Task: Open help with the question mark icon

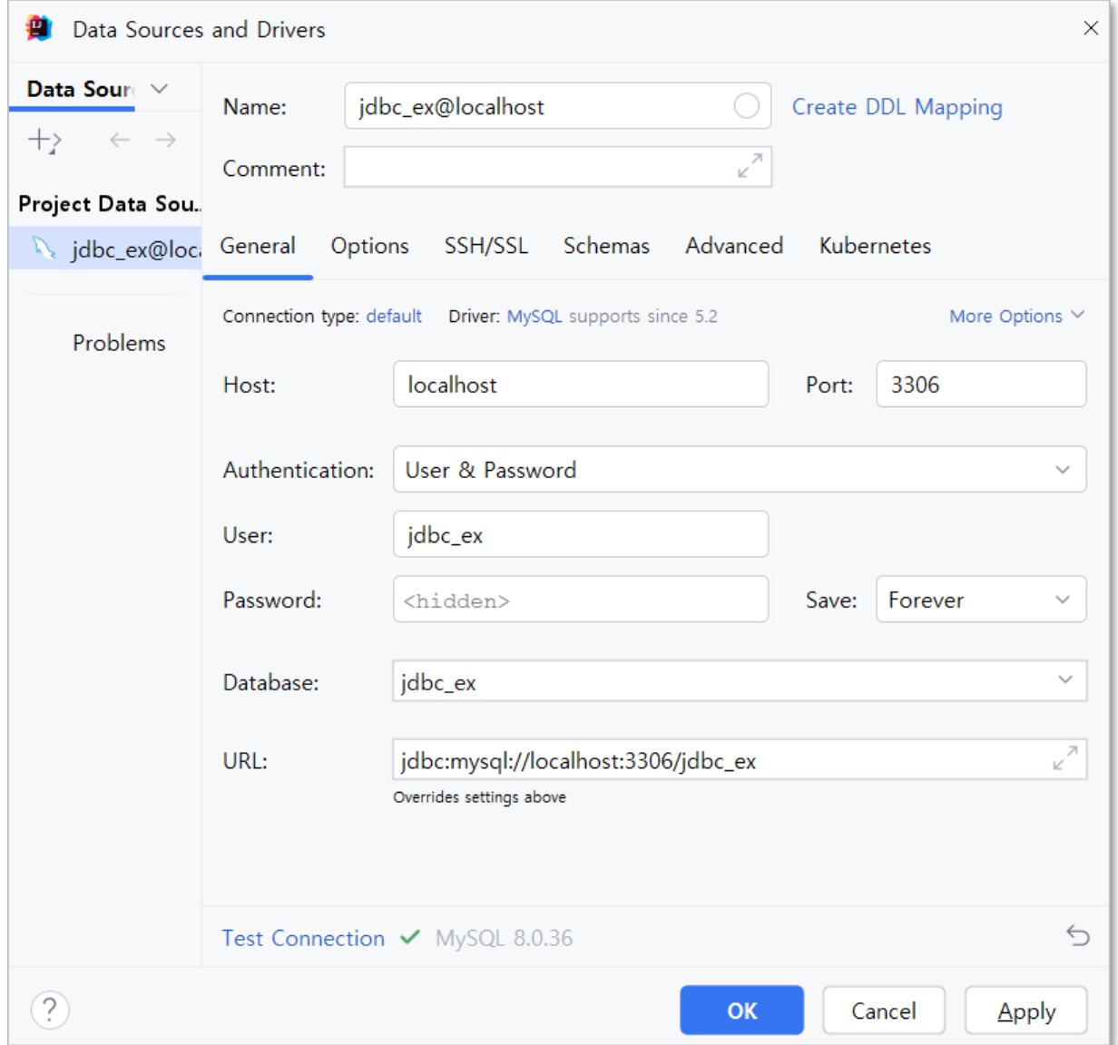Action: [x=50, y=1010]
